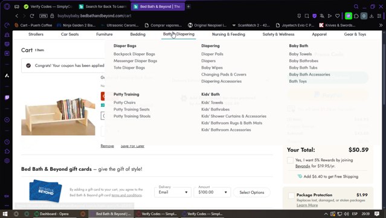Screen dimensions: 386x218
Task: Show hidden system tray icons chevron
Action: (x=326, y=214)
